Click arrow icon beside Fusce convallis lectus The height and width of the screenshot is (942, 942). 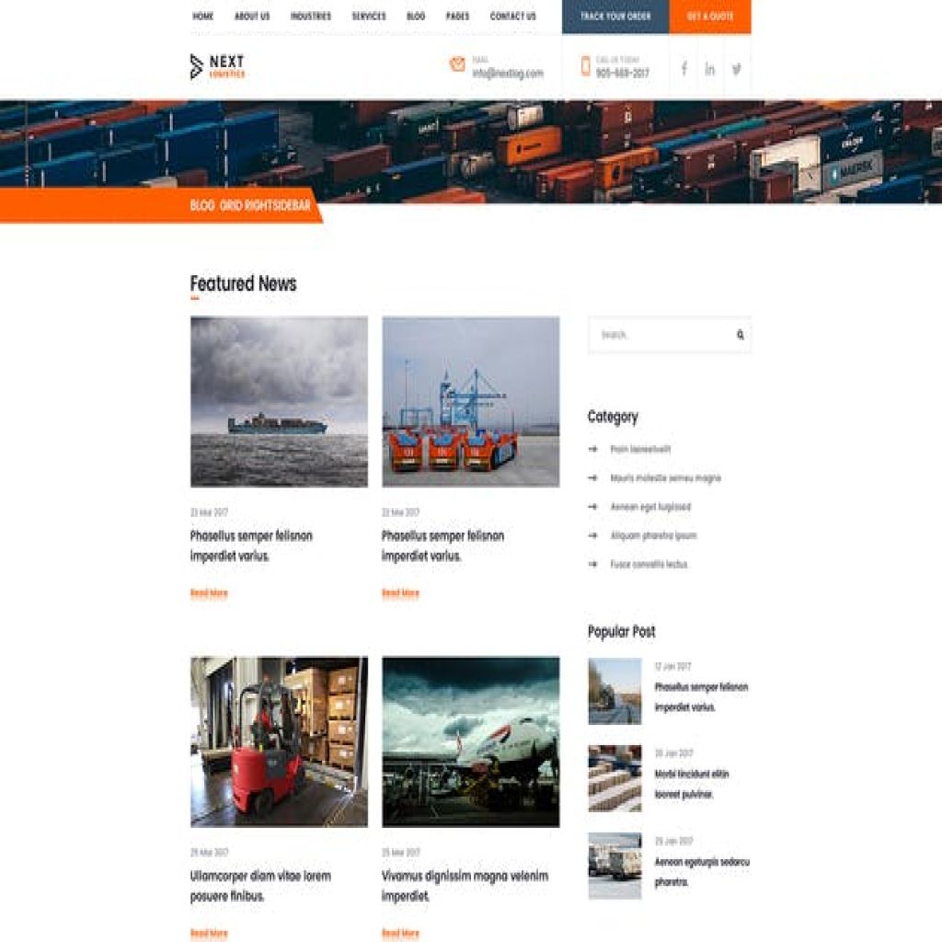pos(592,564)
